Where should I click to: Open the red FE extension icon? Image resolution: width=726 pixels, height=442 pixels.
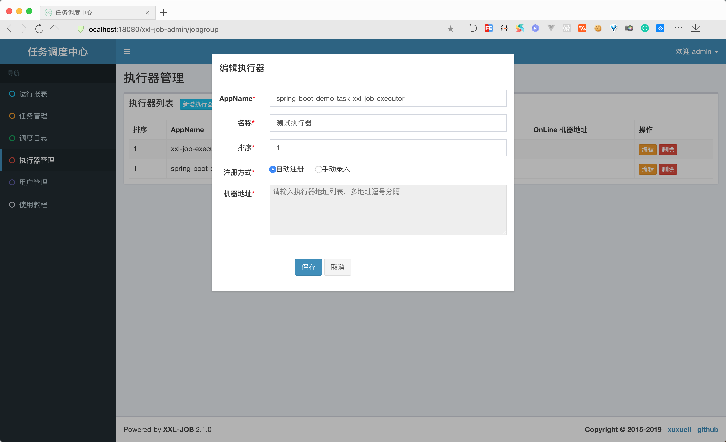(x=488, y=28)
